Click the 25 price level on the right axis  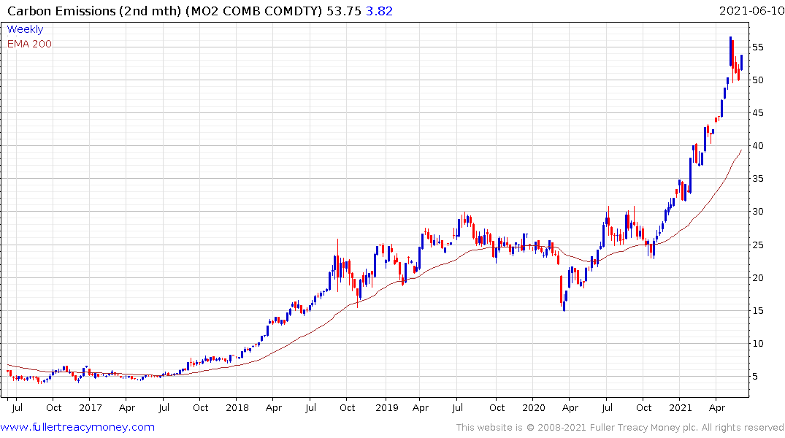tap(757, 245)
